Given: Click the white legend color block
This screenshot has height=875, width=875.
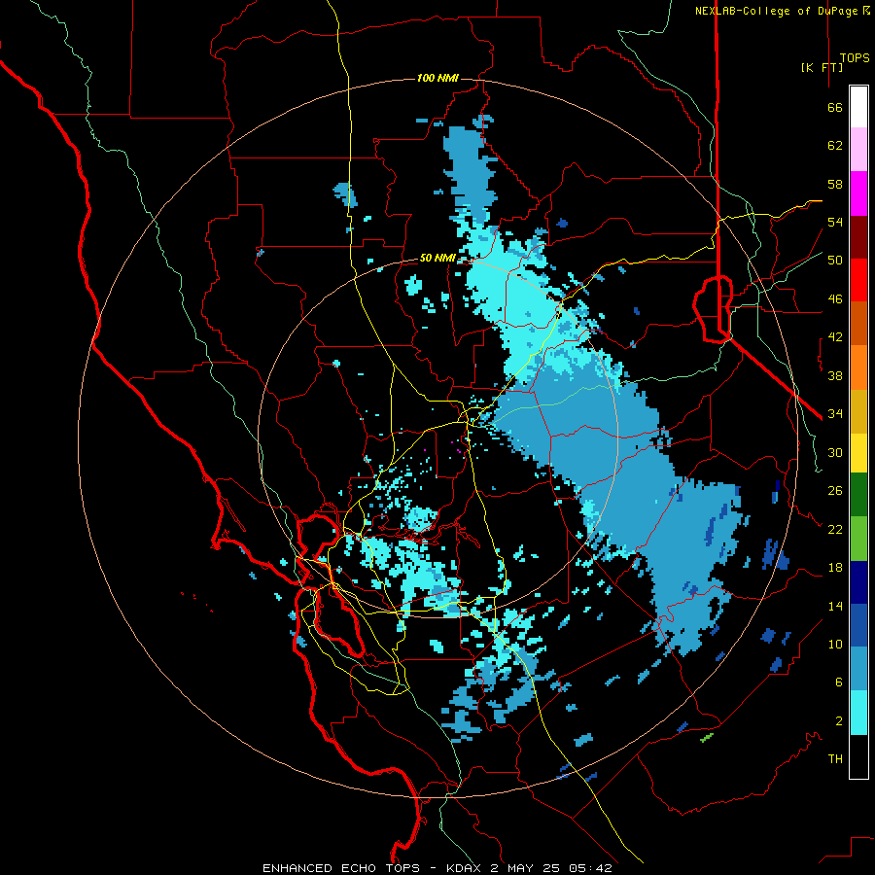Looking at the screenshot, I should point(858,107).
